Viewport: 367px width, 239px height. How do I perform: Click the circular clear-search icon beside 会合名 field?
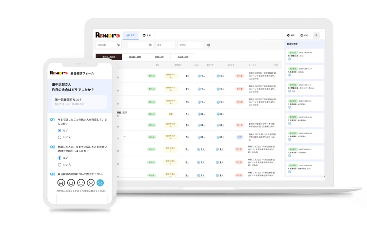pos(209,45)
